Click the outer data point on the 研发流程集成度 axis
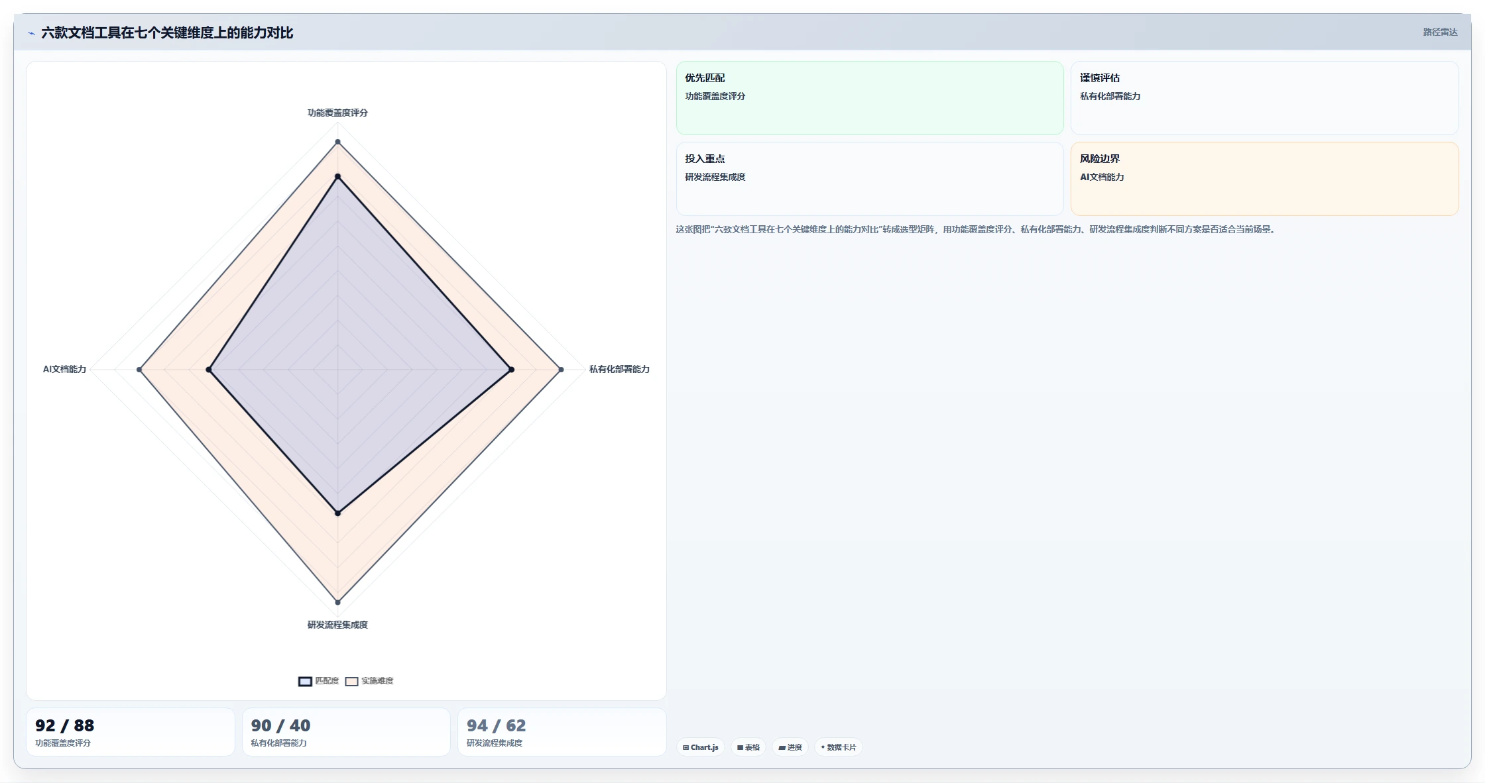The image size is (1485, 783). click(337, 602)
